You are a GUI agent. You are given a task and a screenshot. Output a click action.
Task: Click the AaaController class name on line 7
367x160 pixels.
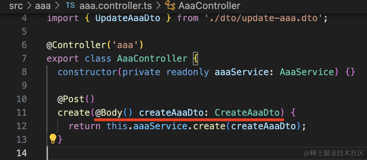(152, 59)
